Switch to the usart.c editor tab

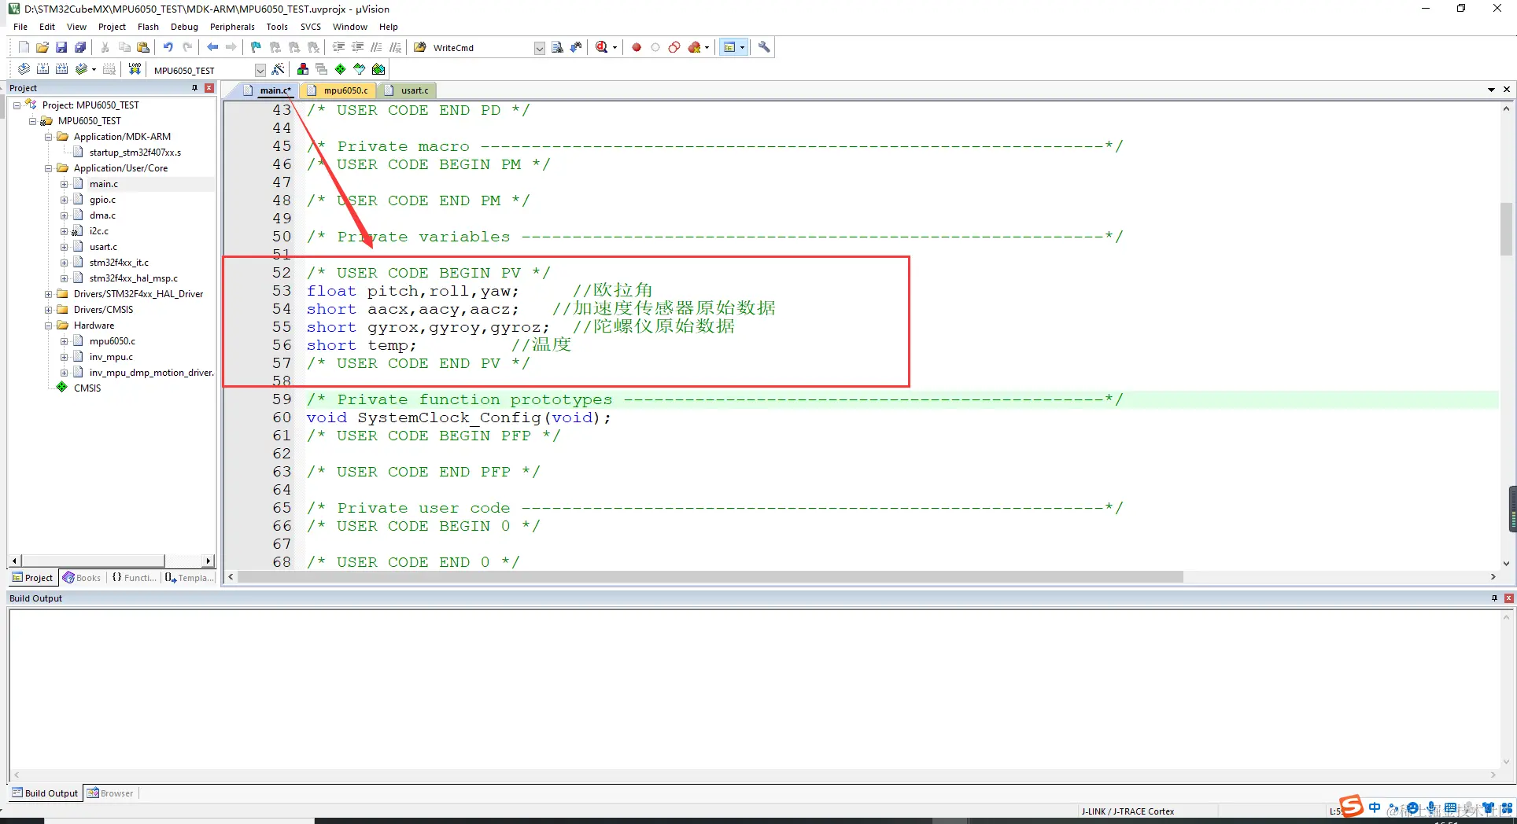(x=408, y=90)
